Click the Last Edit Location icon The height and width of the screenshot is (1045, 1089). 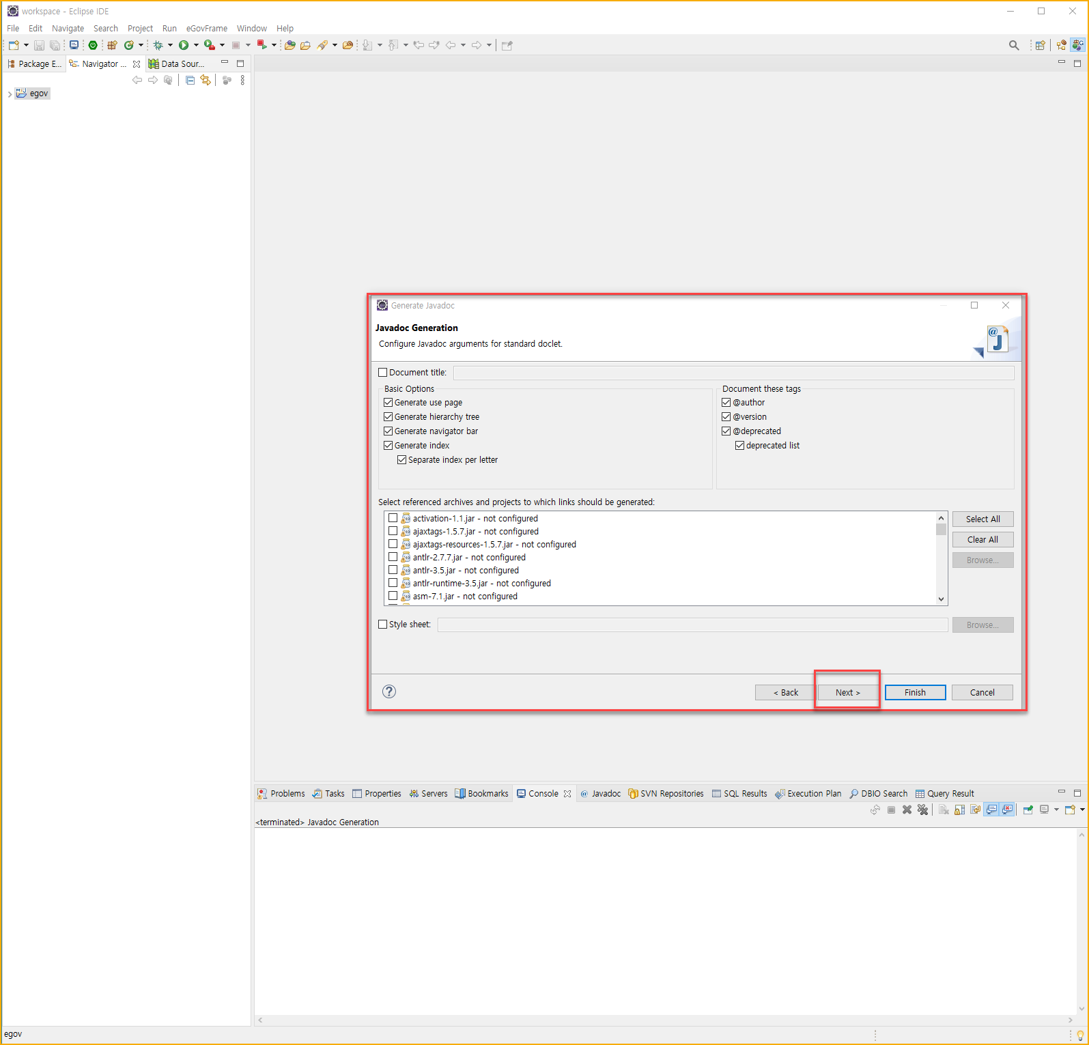coord(419,45)
